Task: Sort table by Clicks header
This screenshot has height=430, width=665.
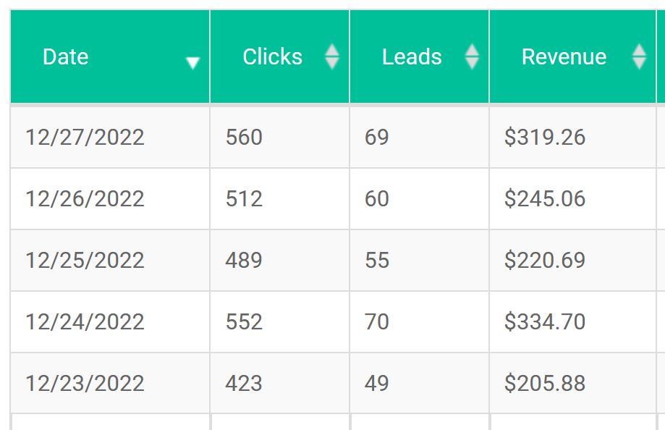Action: click(x=273, y=56)
